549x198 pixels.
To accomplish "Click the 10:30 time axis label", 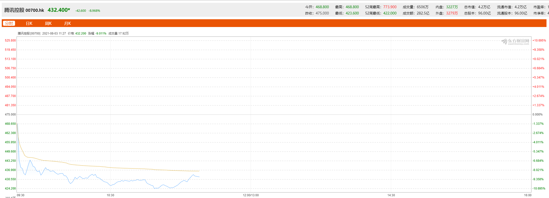I will 111,195.
